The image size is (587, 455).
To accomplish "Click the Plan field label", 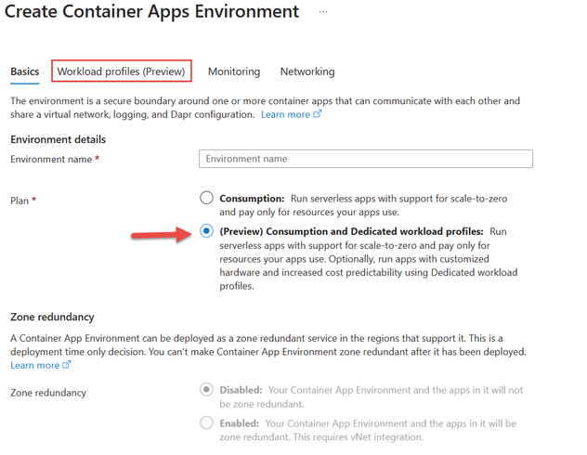I will coord(20,201).
